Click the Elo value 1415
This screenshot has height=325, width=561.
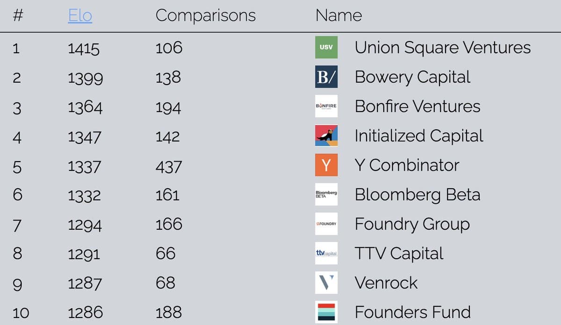tap(84, 48)
